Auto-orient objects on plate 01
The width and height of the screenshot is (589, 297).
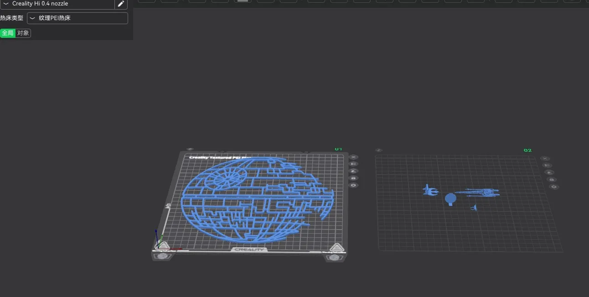click(354, 171)
